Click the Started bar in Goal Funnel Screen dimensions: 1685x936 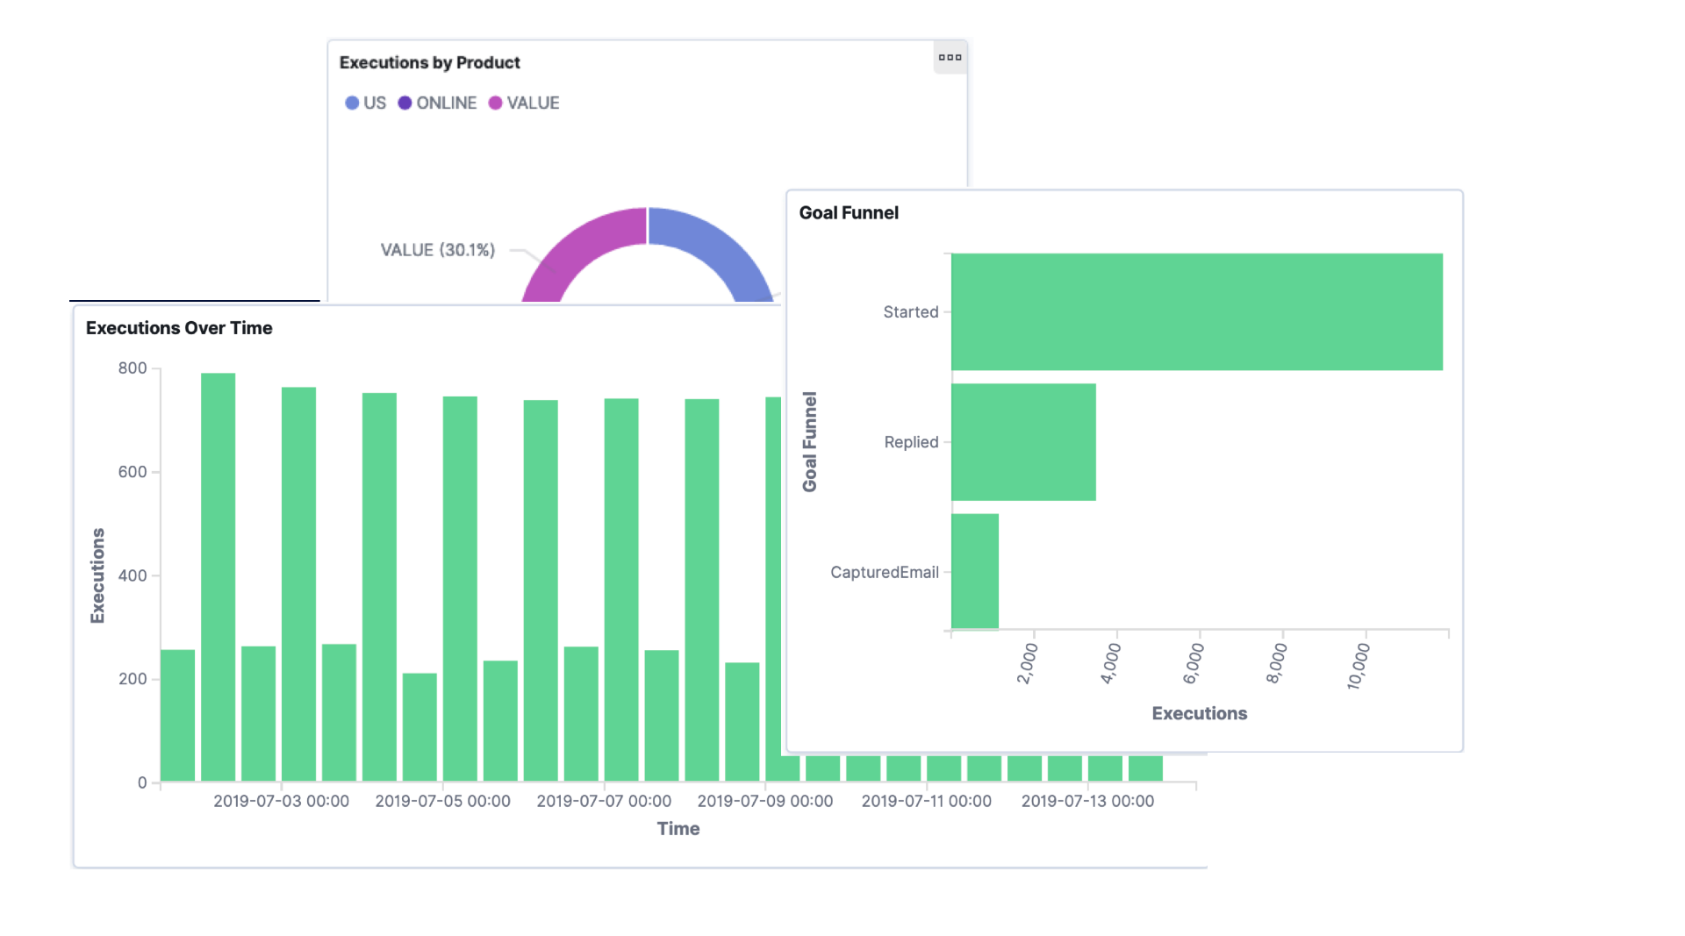(x=1196, y=311)
